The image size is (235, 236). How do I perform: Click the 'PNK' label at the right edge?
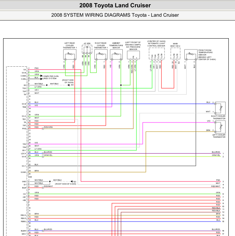218,180
